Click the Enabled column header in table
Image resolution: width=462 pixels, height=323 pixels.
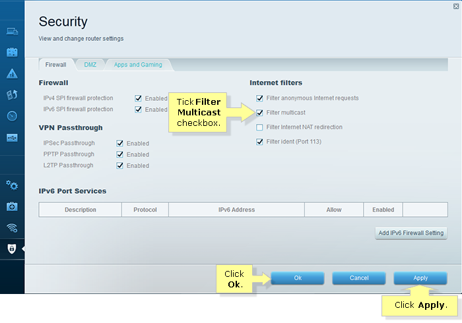[383, 210]
